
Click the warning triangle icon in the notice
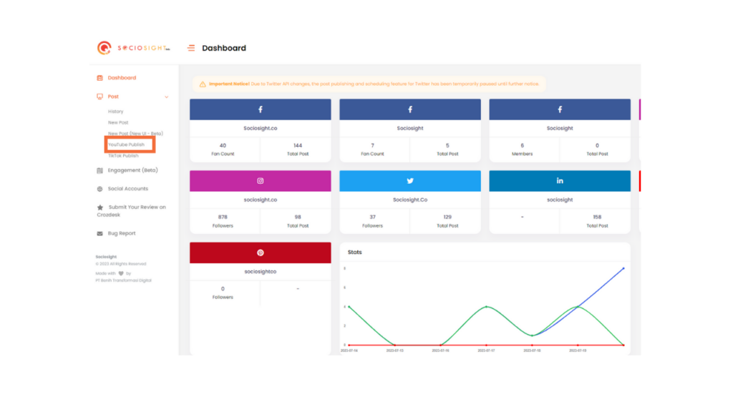tap(203, 84)
